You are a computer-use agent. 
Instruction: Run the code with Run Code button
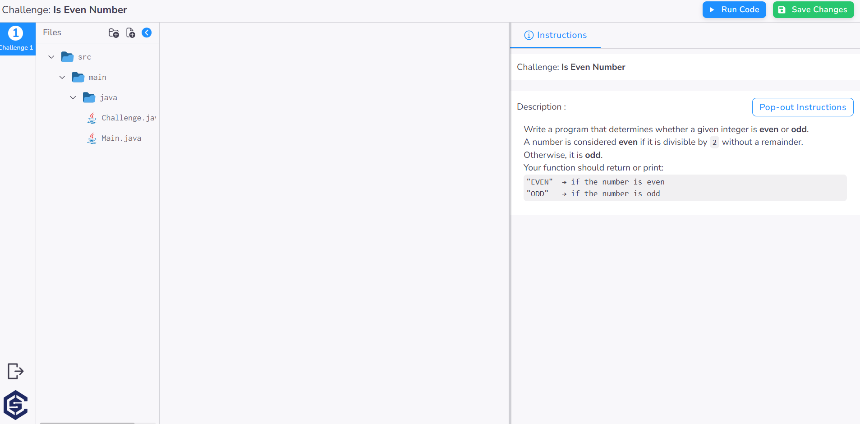733,9
